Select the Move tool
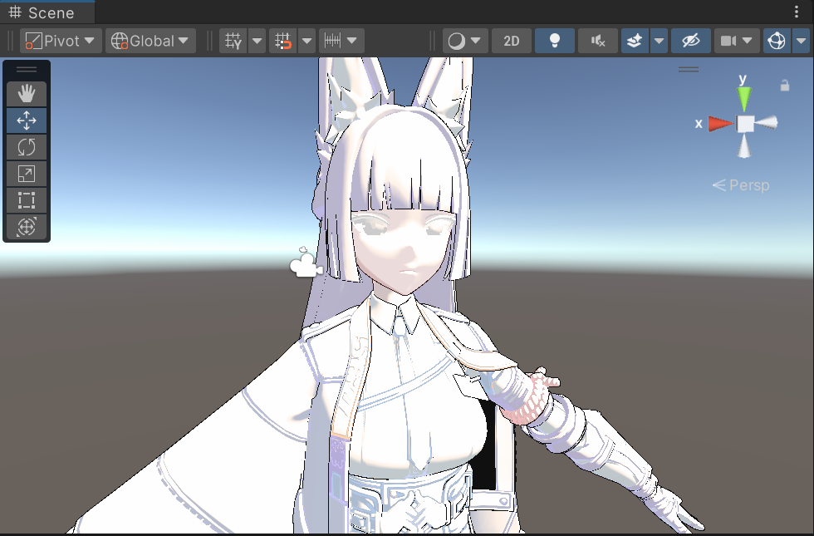This screenshot has width=814, height=536. coord(27,120)
